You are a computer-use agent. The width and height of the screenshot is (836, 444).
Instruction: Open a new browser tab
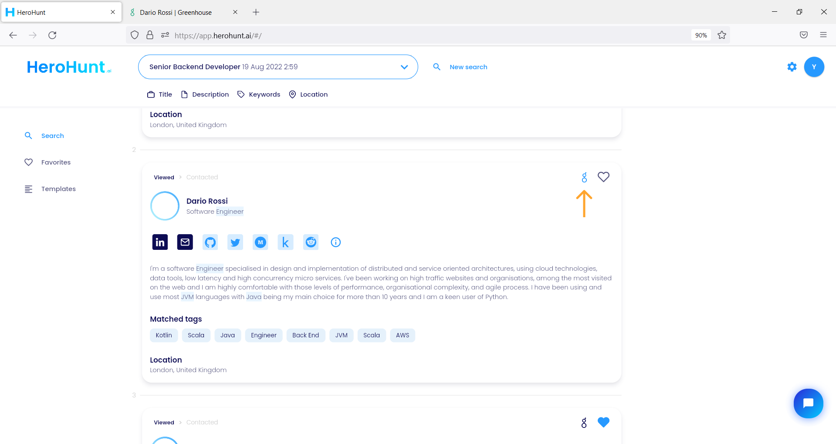256,12
